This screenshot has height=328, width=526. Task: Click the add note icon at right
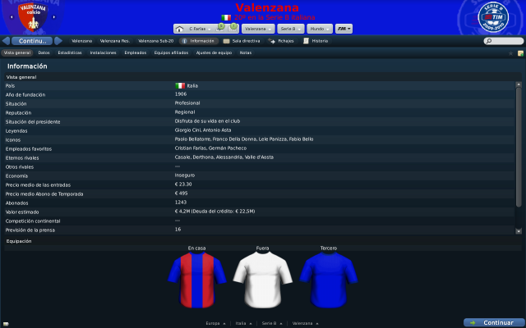[x=520, y=53]
